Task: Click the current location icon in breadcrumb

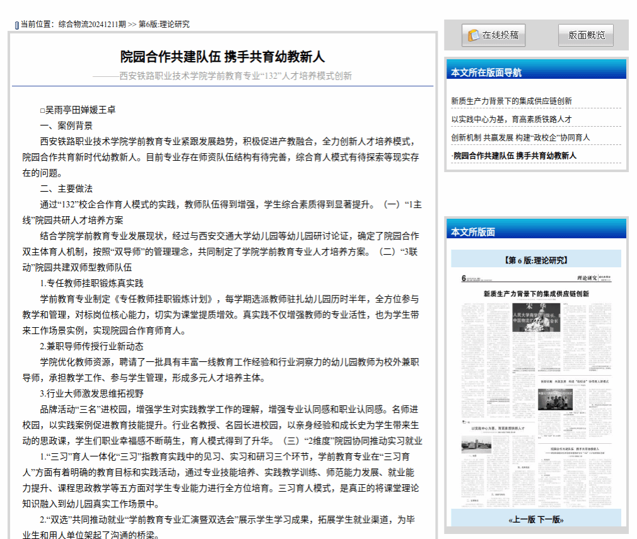Action: [x=17, y=25]
